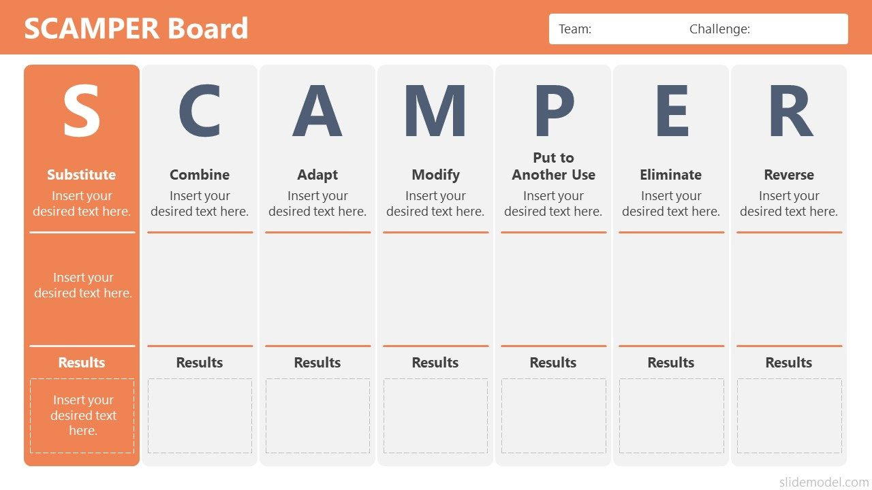The width and height of the screenshot is (872, 490).
Task: Click the "SCAMPER Board" title
Action: point(136,29)
